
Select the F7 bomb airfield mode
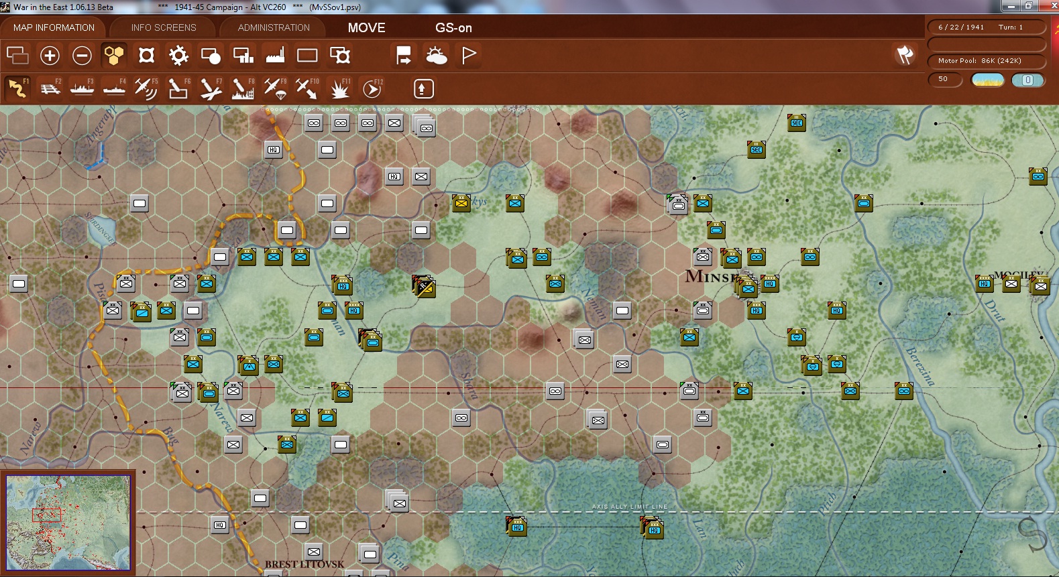(211, 88)
